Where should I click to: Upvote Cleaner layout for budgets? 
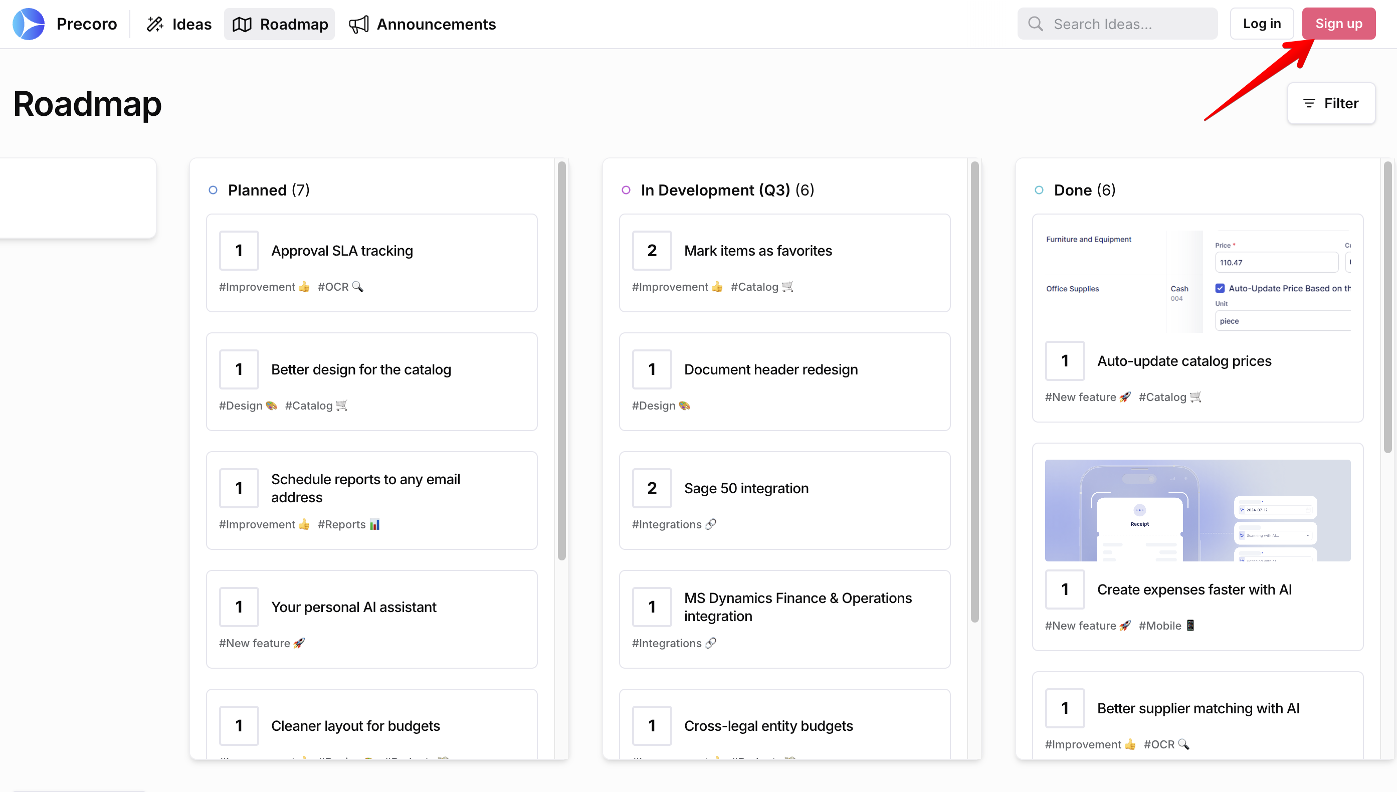click(x=239, y=726)
